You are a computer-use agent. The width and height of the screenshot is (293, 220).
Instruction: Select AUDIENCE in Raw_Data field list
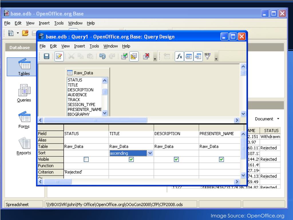pyautogui.click(x=77, y=95)
